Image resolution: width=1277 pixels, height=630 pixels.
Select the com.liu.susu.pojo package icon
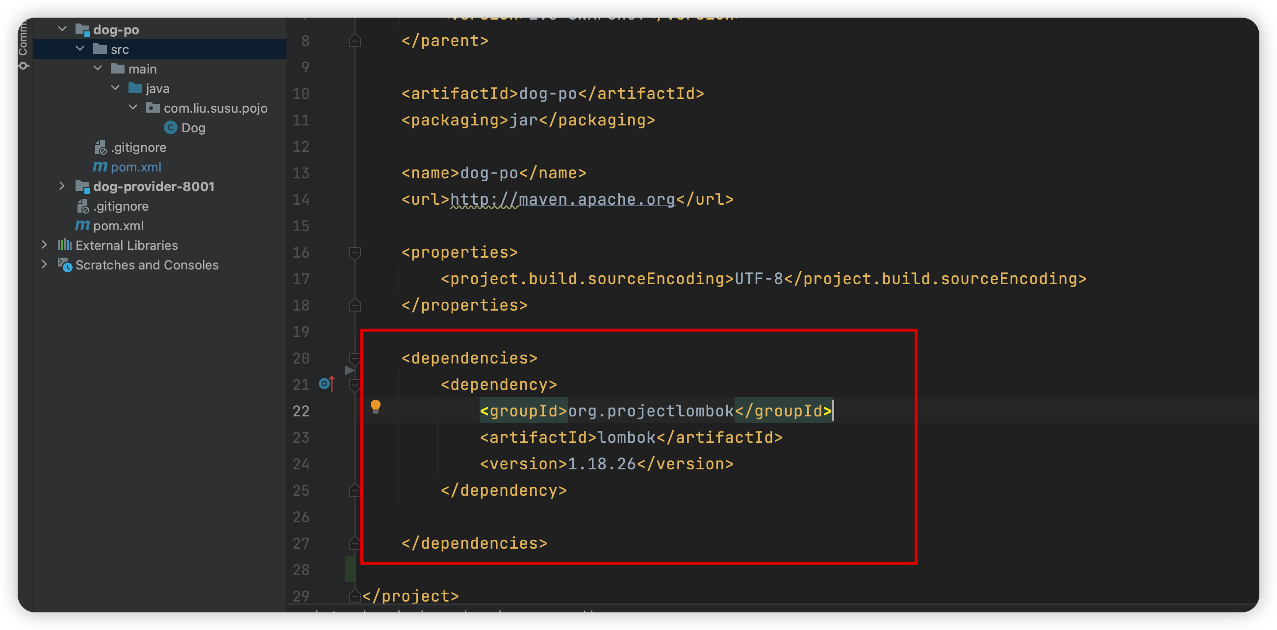153,107
